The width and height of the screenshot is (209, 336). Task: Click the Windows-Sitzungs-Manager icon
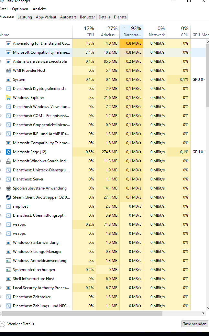coord(8,252)
